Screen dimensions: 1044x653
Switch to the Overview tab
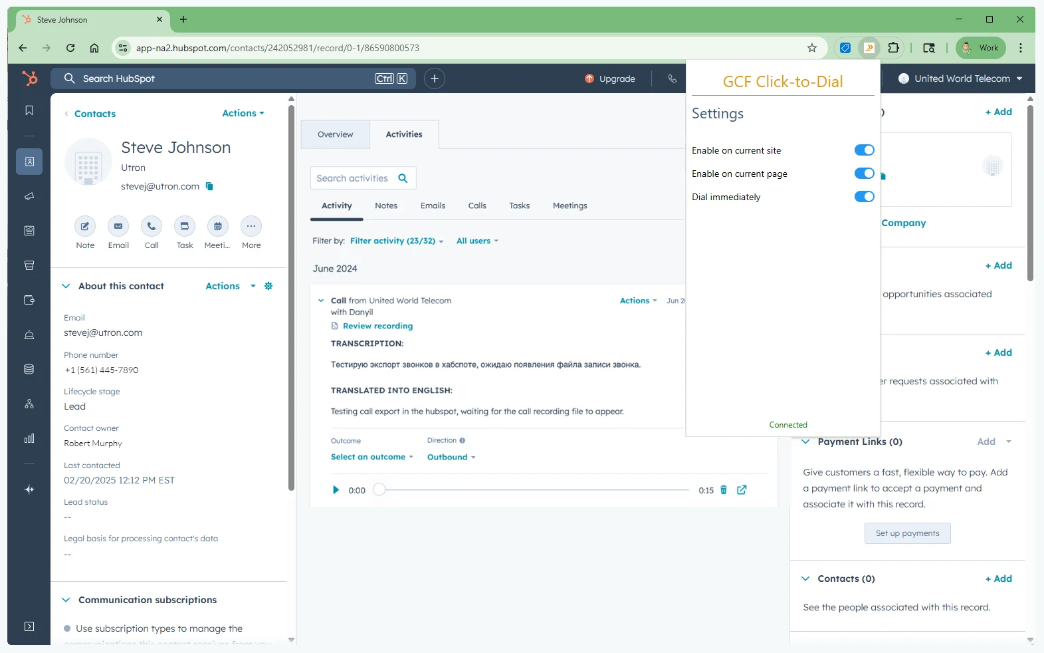coord(336,134)
